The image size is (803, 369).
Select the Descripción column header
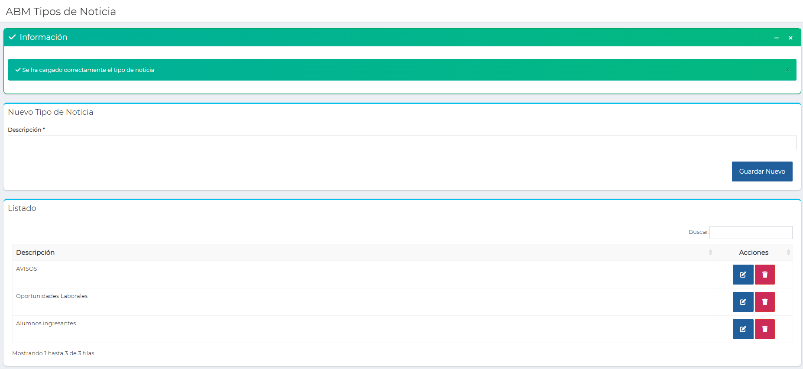(x=36, y=252)
